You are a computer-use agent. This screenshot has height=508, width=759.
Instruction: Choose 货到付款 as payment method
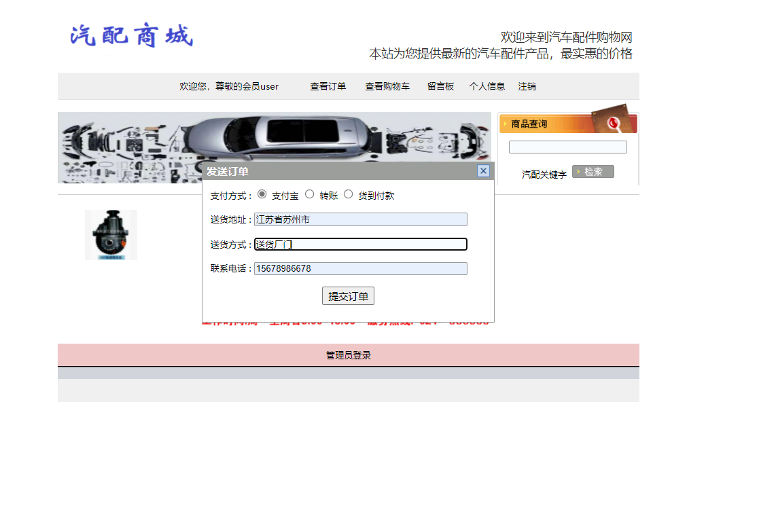point(348,194)
